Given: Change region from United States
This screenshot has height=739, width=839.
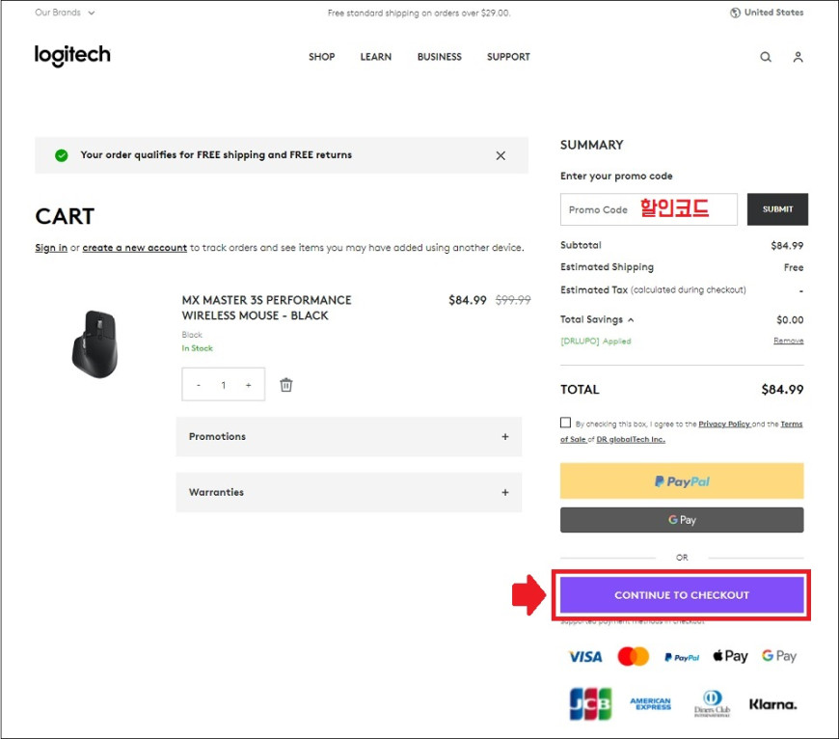Looking at the screenshot, I should pyautogui.click(x=767, y=13).
